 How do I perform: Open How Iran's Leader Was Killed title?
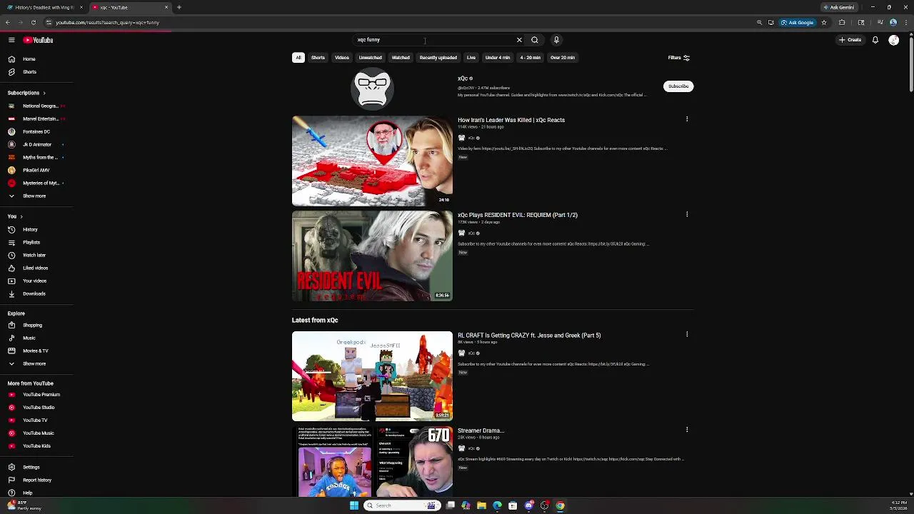point(511,120)
